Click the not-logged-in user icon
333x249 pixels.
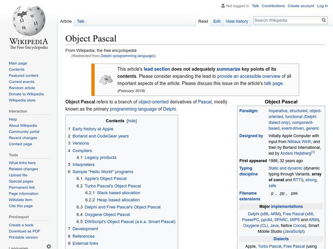click(223, 6)
